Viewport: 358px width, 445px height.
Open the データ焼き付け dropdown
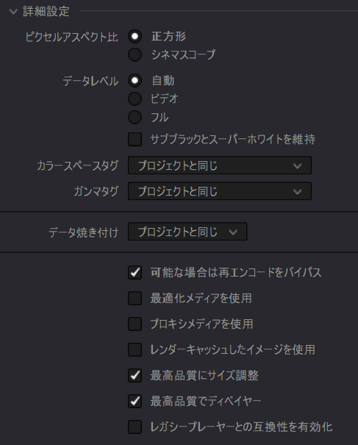click(187, 232)
